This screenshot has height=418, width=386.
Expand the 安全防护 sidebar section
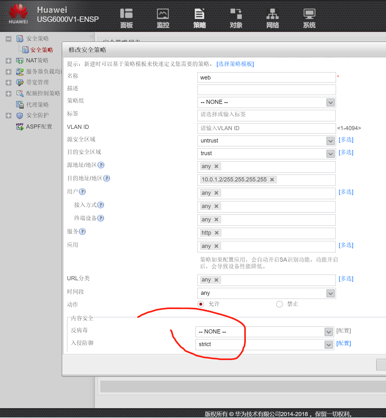(8, 115)
